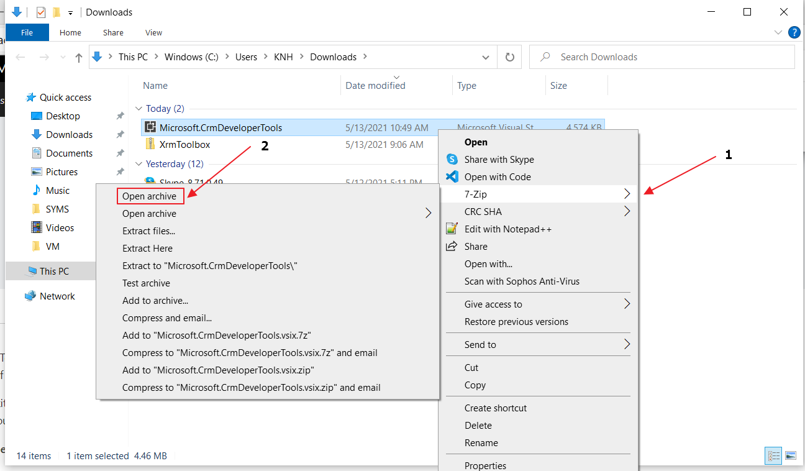Viewport: 805px width, 471px height.
Task: Switch to the Share ribbon tab
Action: tap(113, 32)
